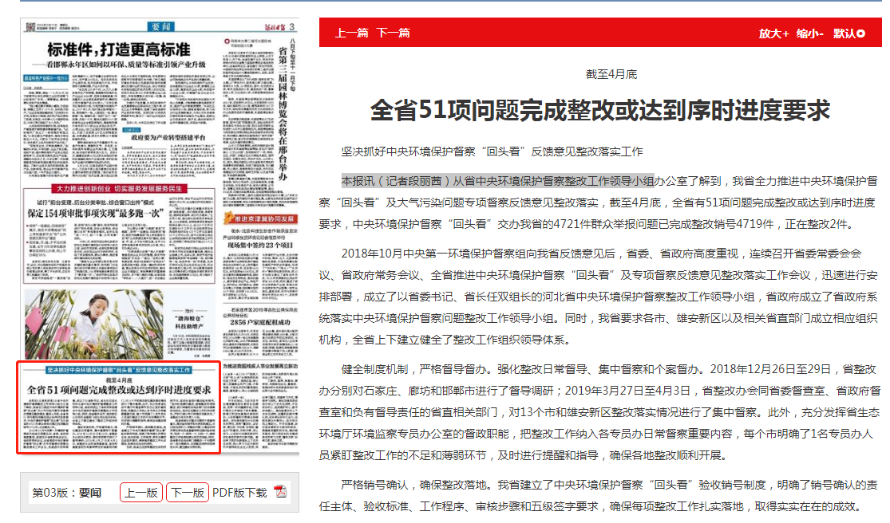
Task: Click the main article headline
Action: tap(599, 111)
